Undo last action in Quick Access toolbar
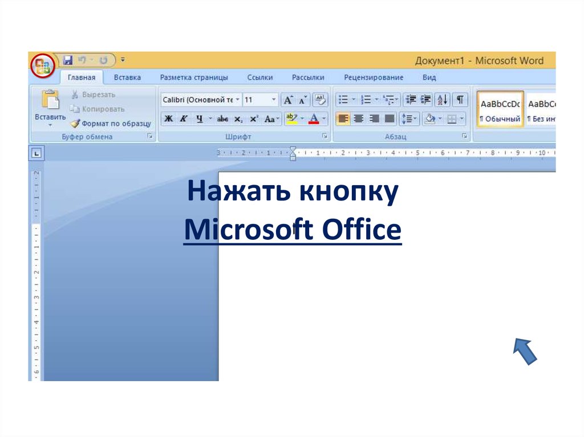The width and height of the screenshot is (584, 437). click(82, 60)
